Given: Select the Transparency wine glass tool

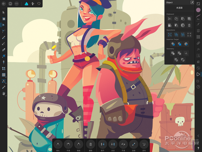Looking at the screenshot, I should pos(4,62).
